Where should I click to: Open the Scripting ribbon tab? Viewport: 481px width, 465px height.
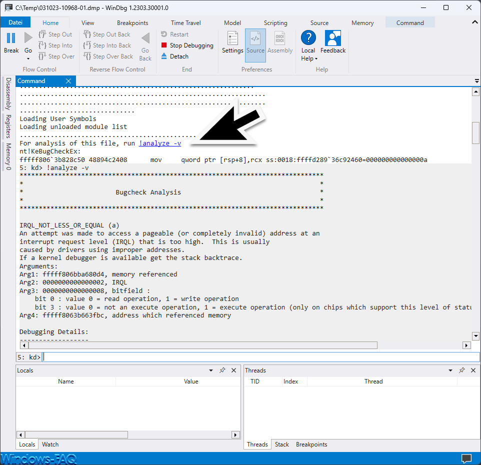275,23
